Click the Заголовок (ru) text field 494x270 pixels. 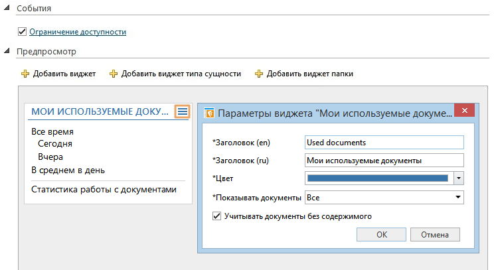[383, 160]
